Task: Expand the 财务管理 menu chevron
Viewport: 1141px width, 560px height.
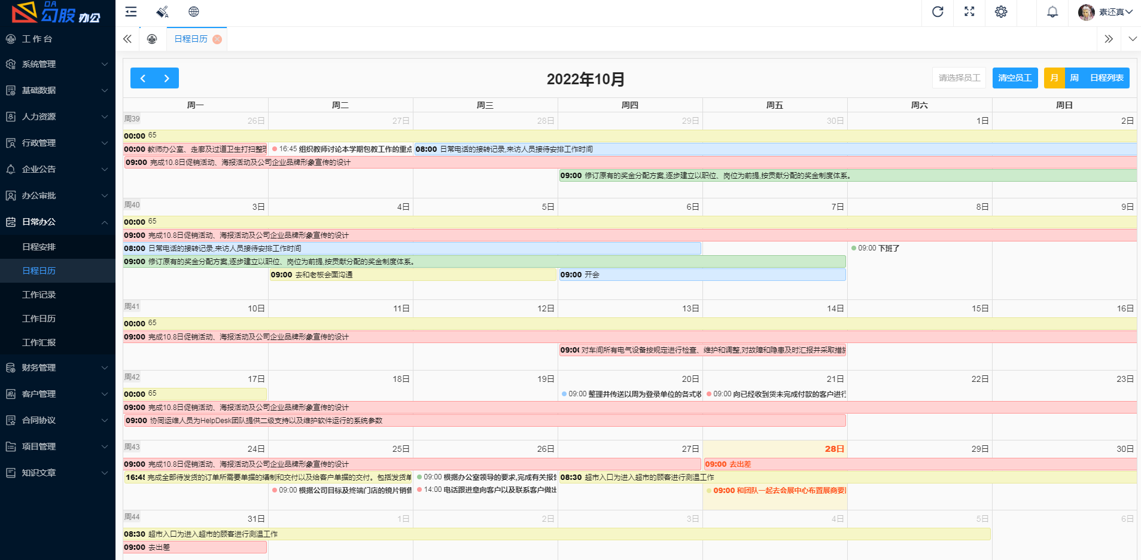Action: click(105, 368)
